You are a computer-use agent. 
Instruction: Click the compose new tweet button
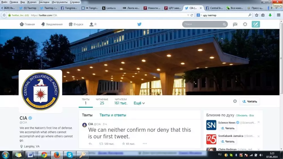point(256,24)
